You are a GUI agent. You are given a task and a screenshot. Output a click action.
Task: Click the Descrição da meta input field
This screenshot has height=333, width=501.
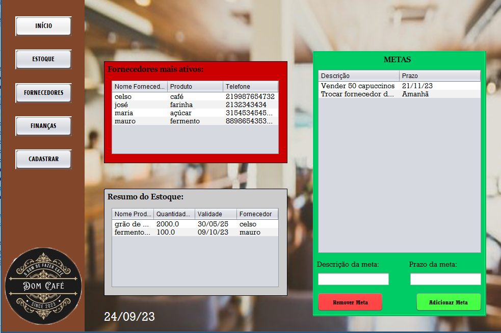pyautogui.click(x=353, y=279)
